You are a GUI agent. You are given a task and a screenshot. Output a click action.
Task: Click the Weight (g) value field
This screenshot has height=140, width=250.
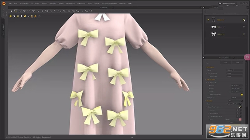pyautogui.click(x=237, y=98)
